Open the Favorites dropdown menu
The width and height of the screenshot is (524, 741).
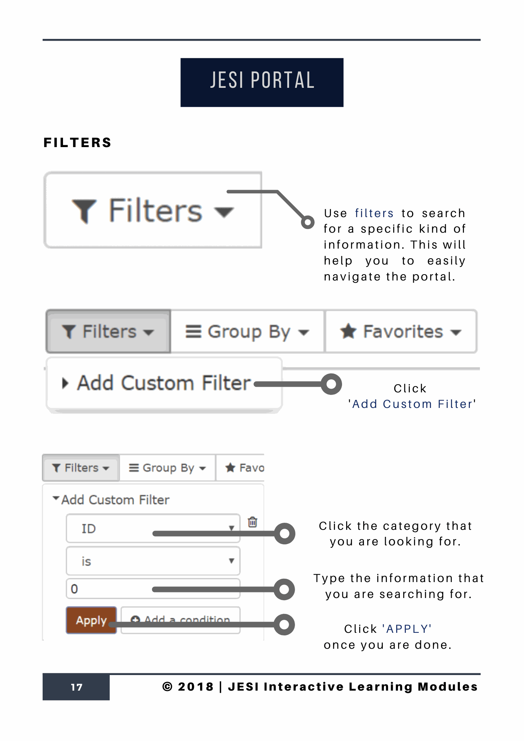[401, 331]
